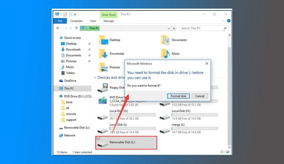Click the vertical scrollbar down arrow
Screen dimensions: 284x164
pyautogui.click(x=229, y=147)
